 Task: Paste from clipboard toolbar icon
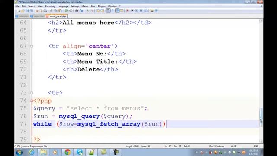(x=60, y=10)
